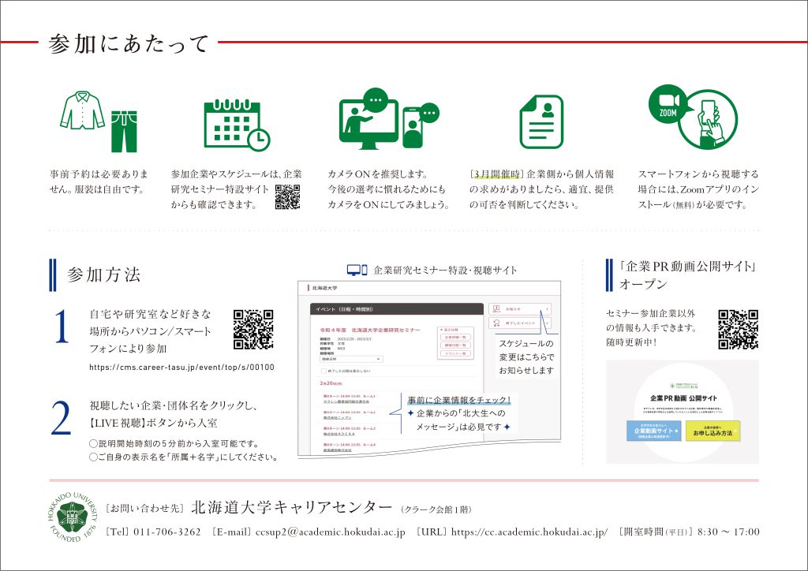
Task: Click the text セミナー参加企業以外の情報も入手できます。
Action: (651, 320)
